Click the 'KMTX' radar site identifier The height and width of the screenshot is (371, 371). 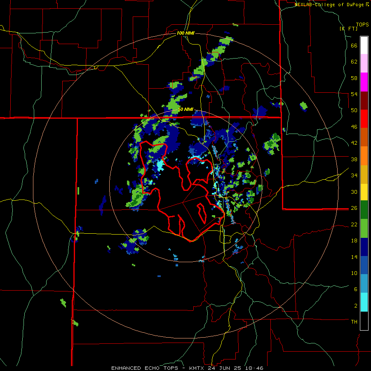click(197, 368)
